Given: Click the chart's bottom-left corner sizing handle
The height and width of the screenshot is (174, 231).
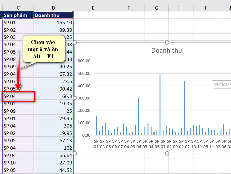Looking at the screenshot, I should (75, 153).
